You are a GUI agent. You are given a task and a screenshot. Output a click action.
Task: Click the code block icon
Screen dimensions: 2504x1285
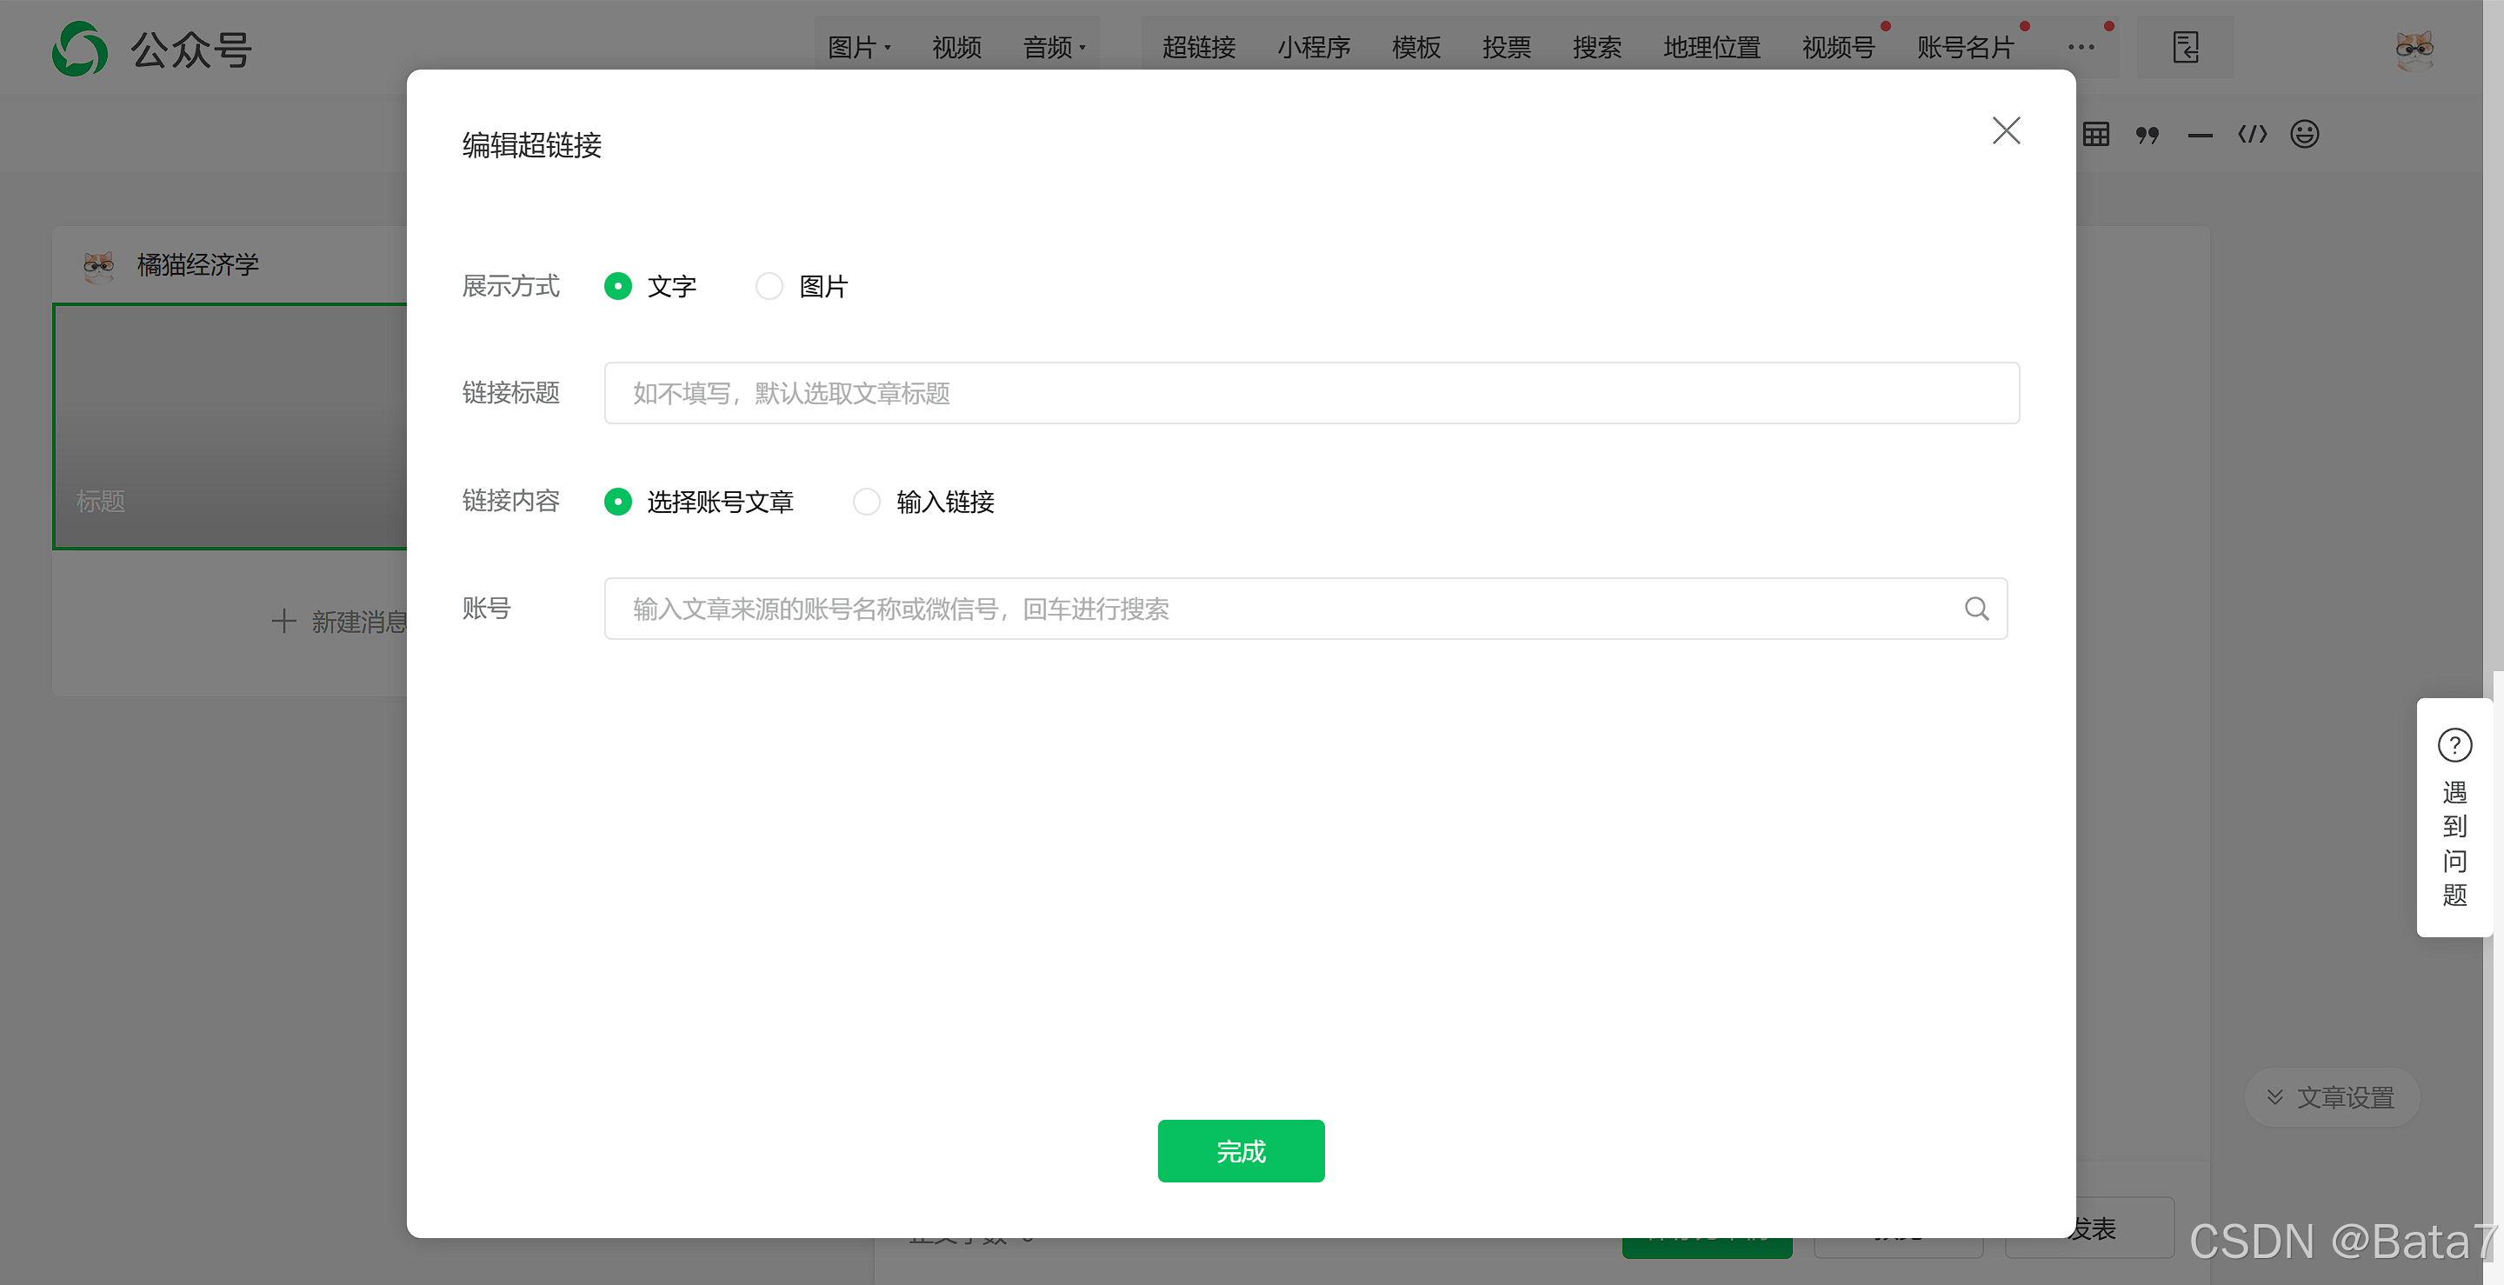point(2252,134)
